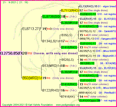Select the B122(RHO)1 node
The height and width of the screenshot is (107, 117).
(52, 90)
